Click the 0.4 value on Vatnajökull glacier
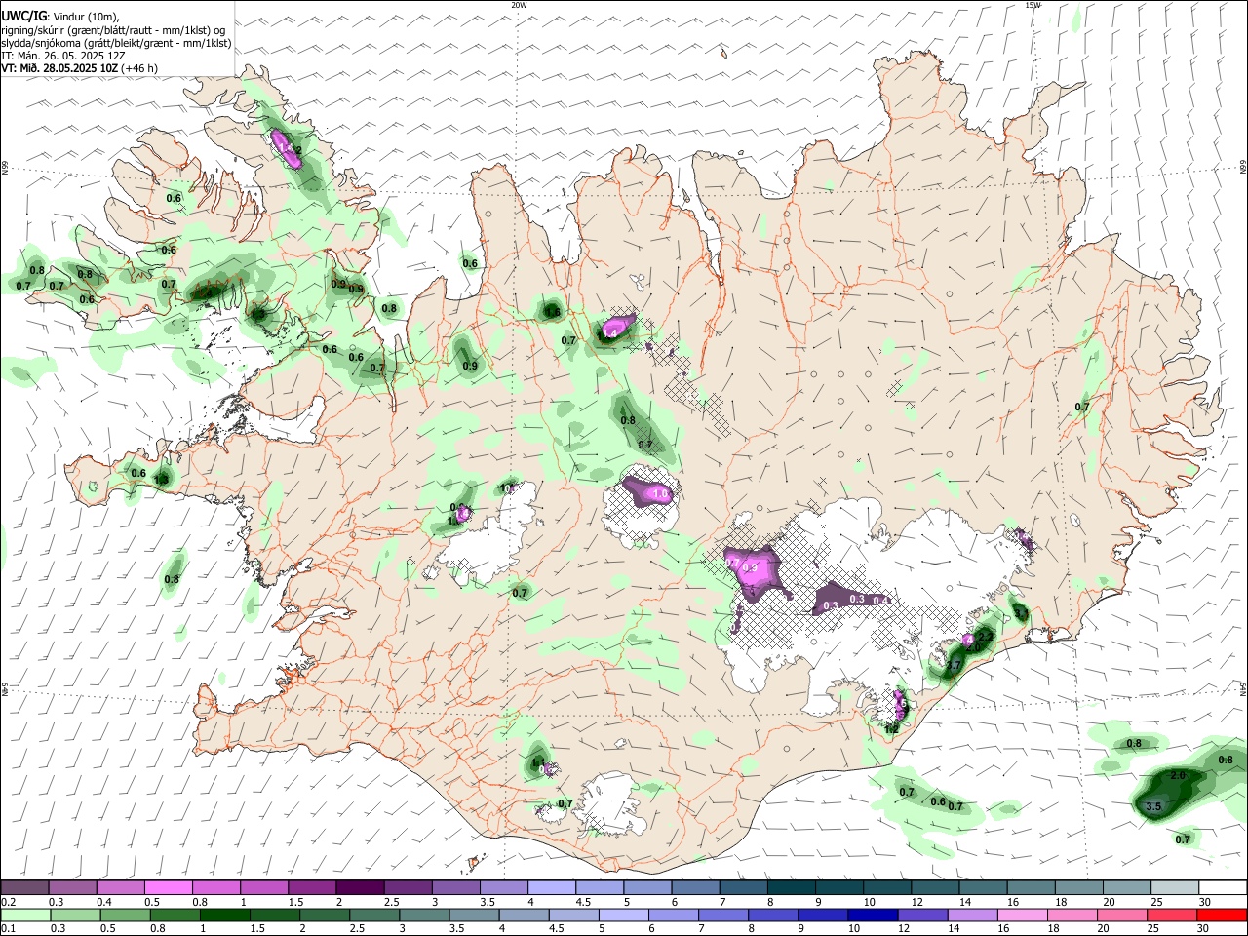The height and width of the screenshot is (936, 1248). 880,601
